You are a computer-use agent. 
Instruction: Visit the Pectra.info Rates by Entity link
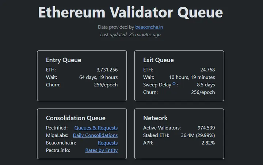pyautogui.click(x=102, y=150)
